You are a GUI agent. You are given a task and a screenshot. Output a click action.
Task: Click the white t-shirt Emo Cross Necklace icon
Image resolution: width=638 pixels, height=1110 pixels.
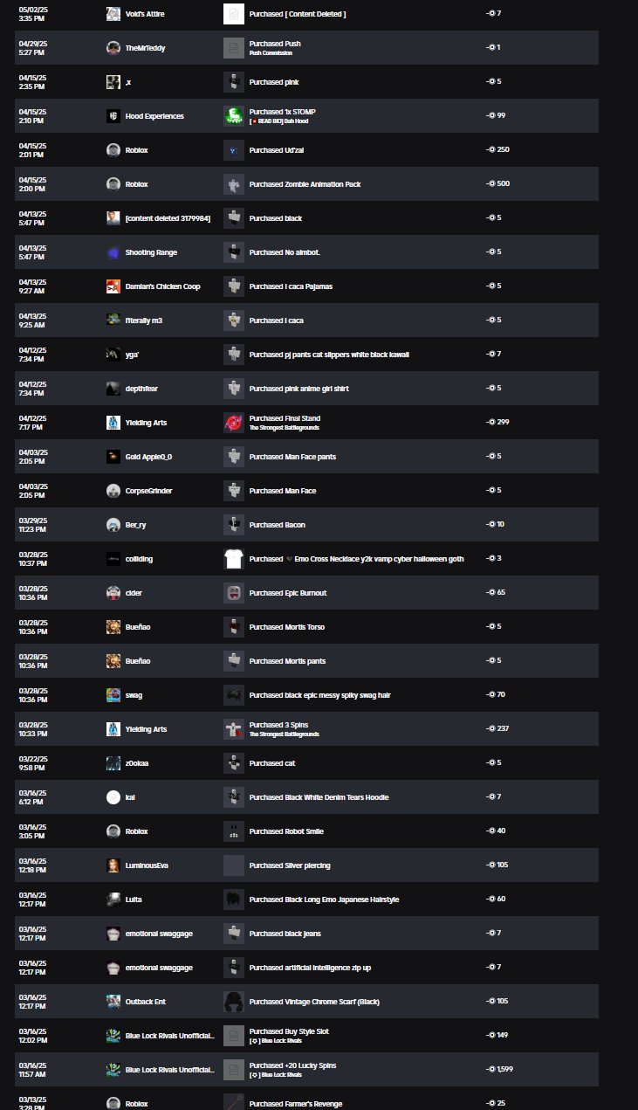point(233,559)
